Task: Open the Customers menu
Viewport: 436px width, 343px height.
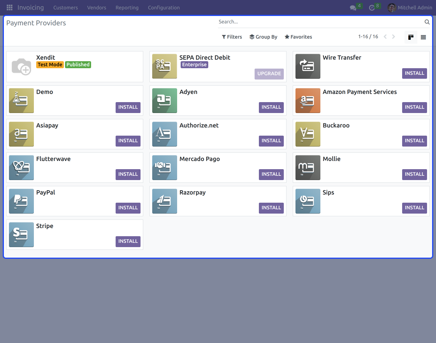Action: point(66,7)
